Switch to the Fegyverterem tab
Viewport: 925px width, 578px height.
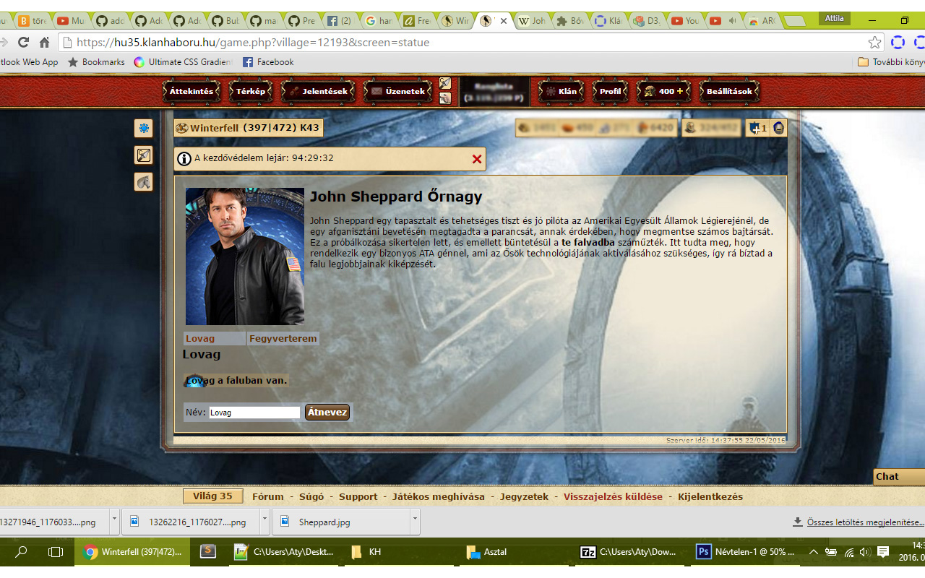click(x=283, y=339)
